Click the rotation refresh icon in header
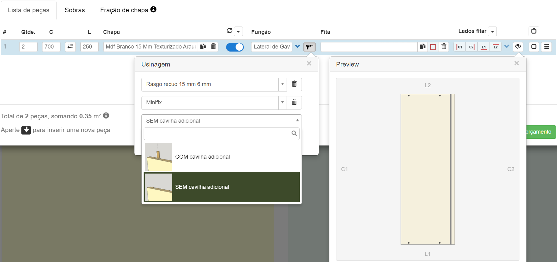The image size is (557, 262). [x=230, y=31]
